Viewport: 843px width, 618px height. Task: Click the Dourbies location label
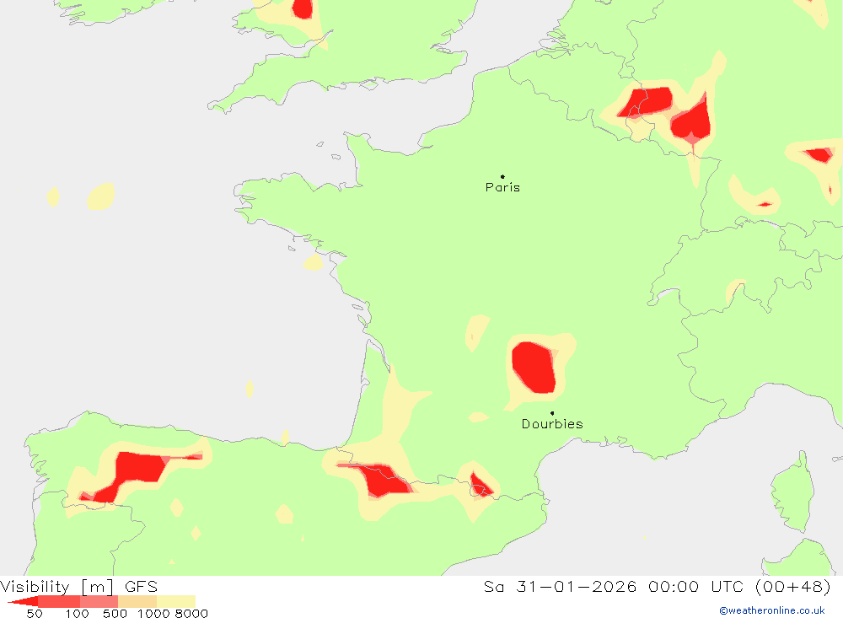552,424
